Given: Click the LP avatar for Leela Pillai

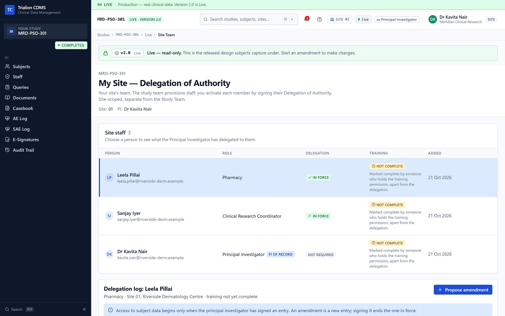Looking at the screenshot, I should [x=109, y=178].
